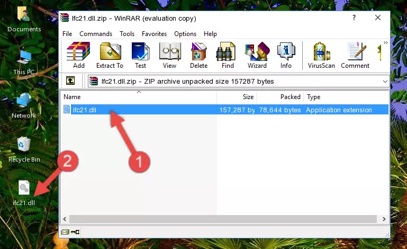Add an archive Comment

pyautogui.click(x=355, y=55)
